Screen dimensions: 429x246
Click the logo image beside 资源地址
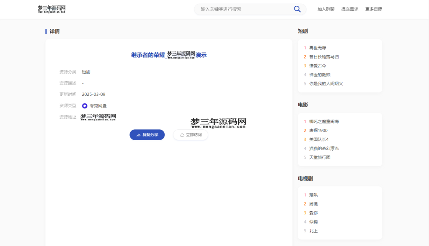[x=98, y=117]
